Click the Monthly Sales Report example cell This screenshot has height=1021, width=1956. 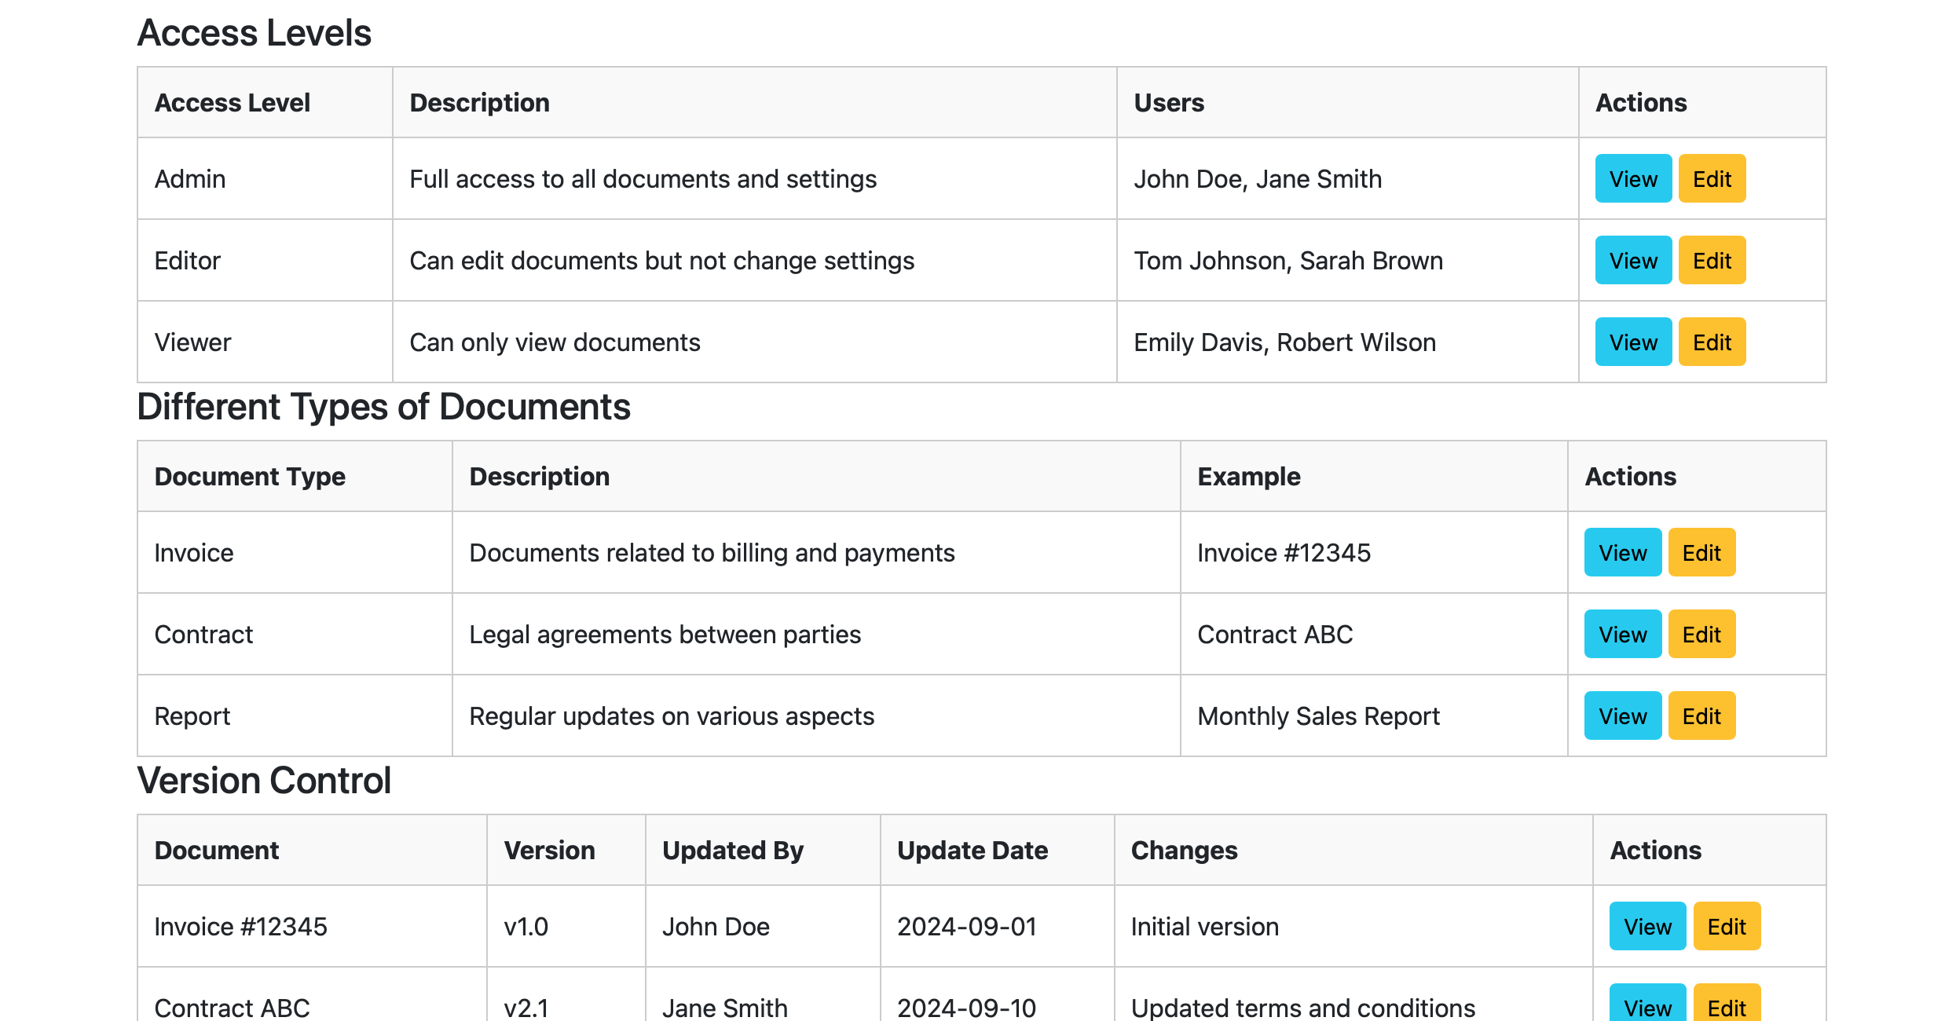click(1318, 716)
